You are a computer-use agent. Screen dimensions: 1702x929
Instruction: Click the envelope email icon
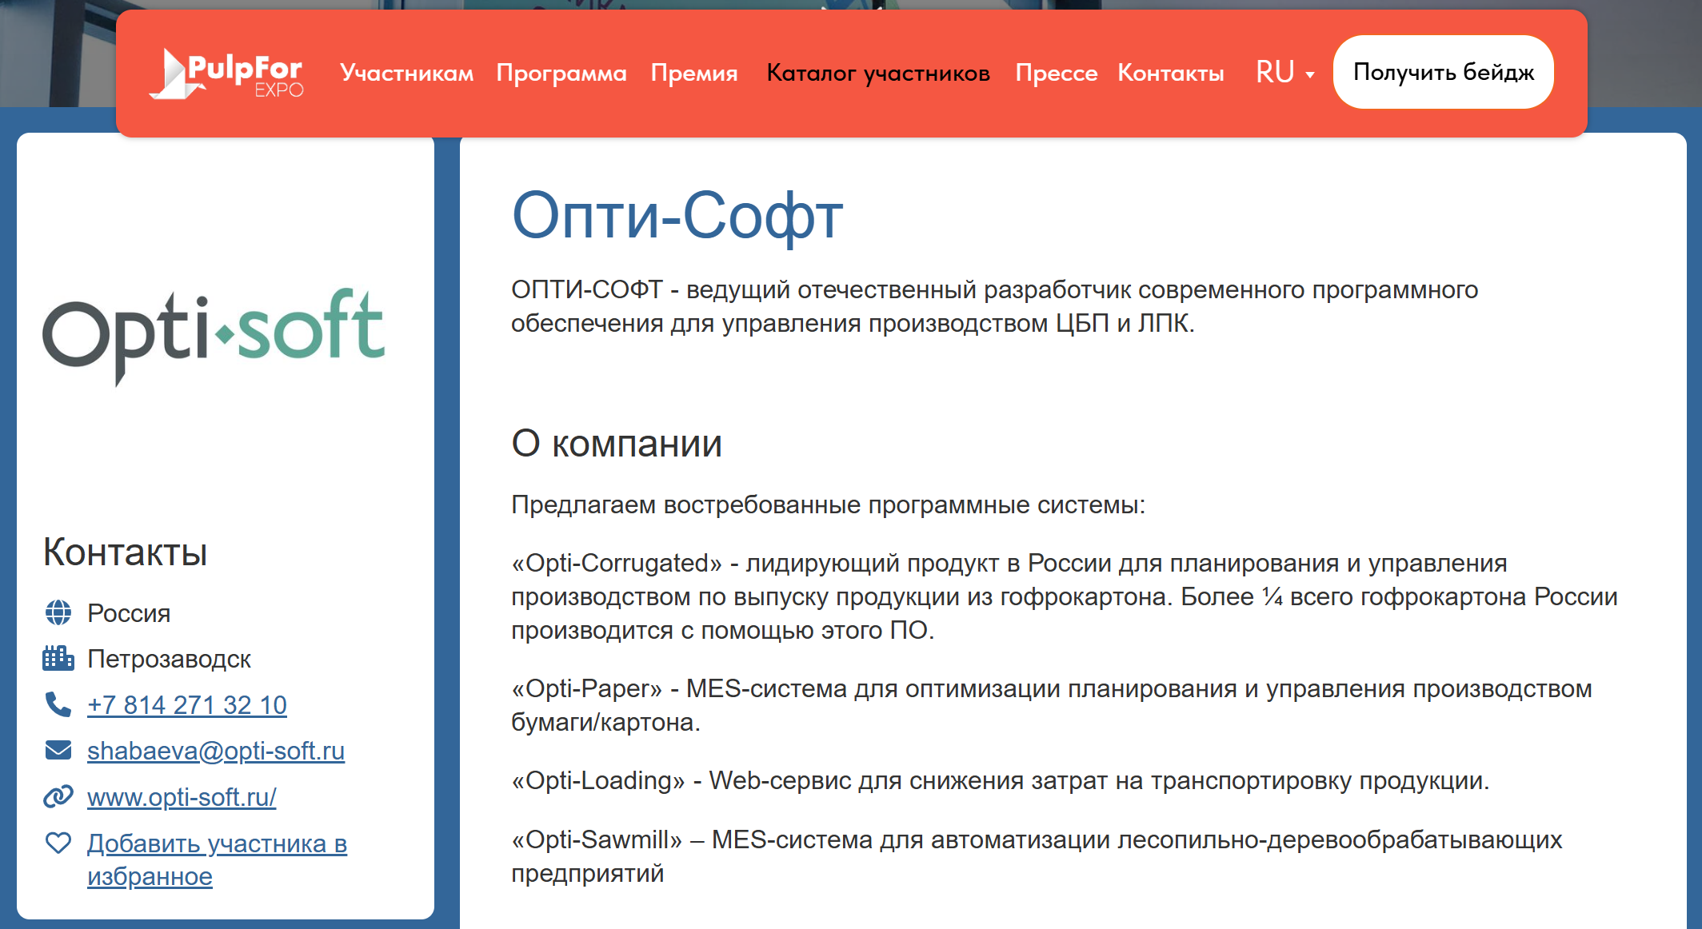pyautogui.click(x=58, y=750)
